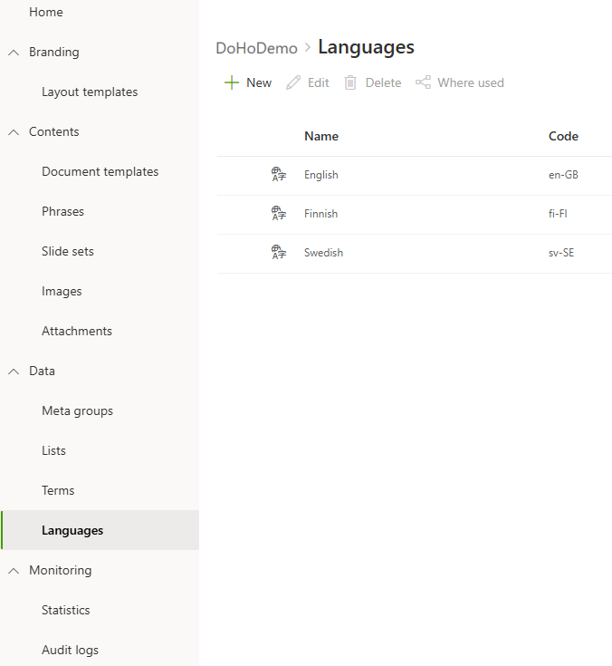
Task: Collapse the Data section chevron
Action: coord(14,372)
